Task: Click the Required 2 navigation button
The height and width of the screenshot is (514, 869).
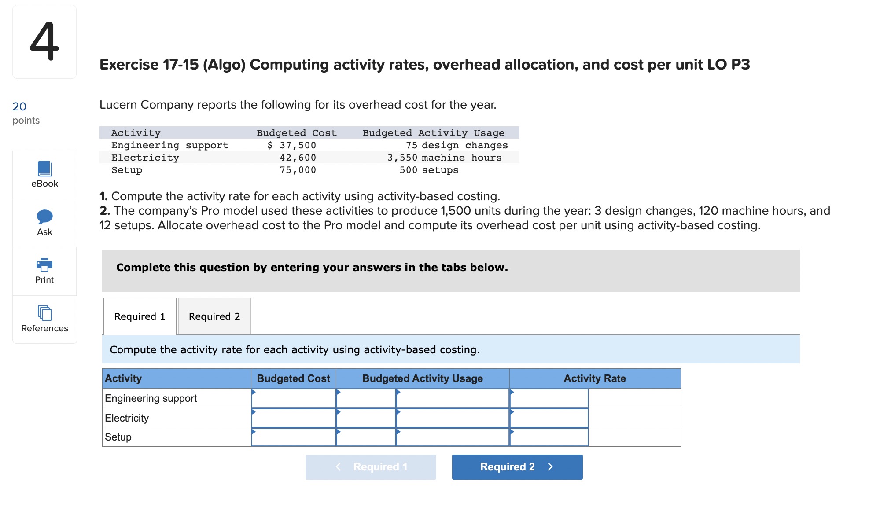Action: (x=516, y=466)
